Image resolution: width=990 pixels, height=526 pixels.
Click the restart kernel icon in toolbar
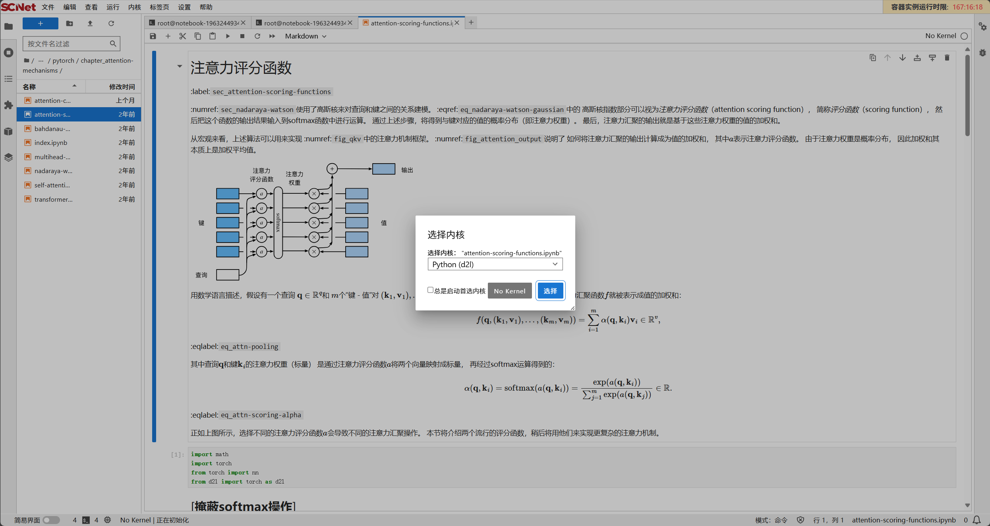257,36
